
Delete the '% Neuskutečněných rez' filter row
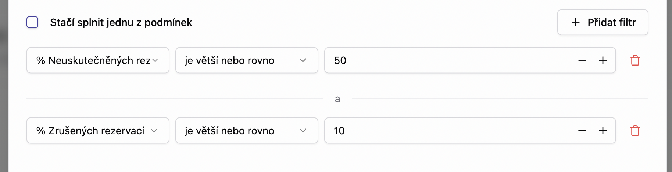pos(635,60)
